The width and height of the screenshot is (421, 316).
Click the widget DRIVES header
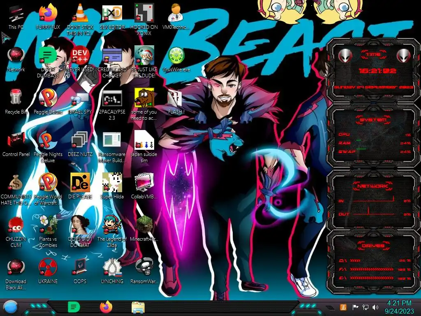tap(373, 246)
